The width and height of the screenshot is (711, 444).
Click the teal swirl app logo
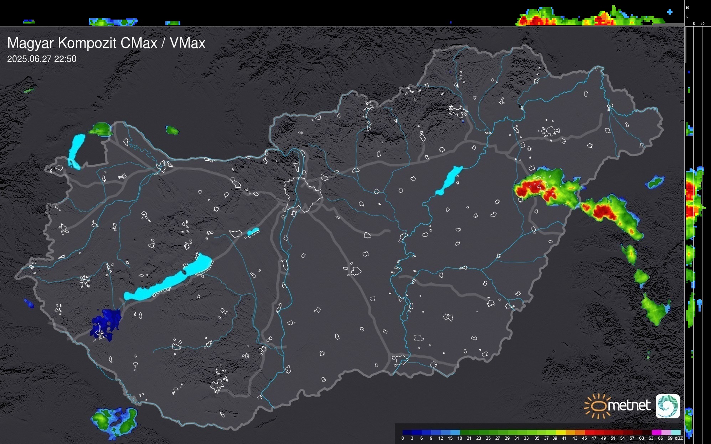(x=668, y=406)
